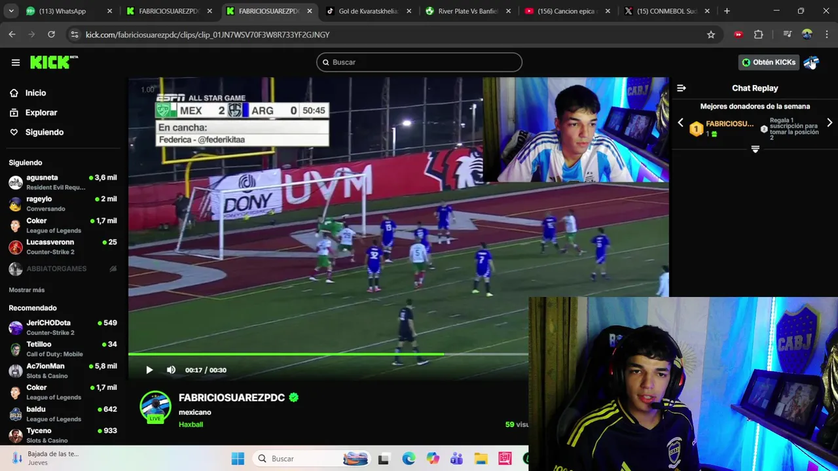The image size is (838, 471).
Task: Go to previous top donor with left arrow
Action: [x=680, y=123]
